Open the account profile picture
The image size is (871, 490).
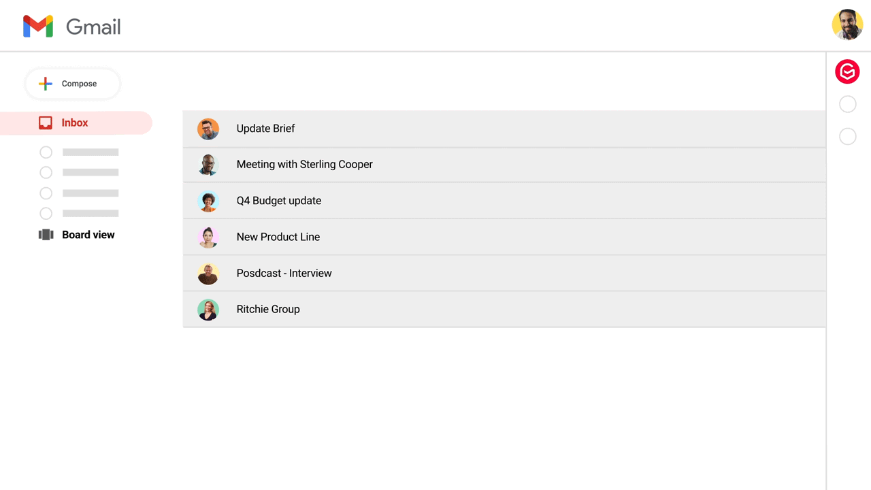847,25
